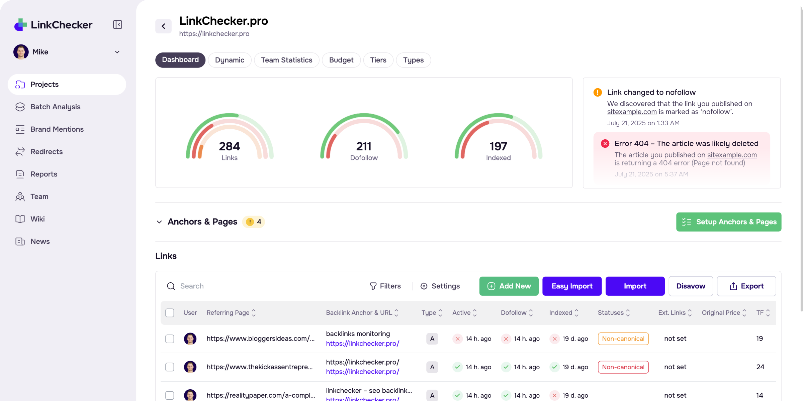Switch to the Dashboard tab
803x401 pixels.
point(180,60)
